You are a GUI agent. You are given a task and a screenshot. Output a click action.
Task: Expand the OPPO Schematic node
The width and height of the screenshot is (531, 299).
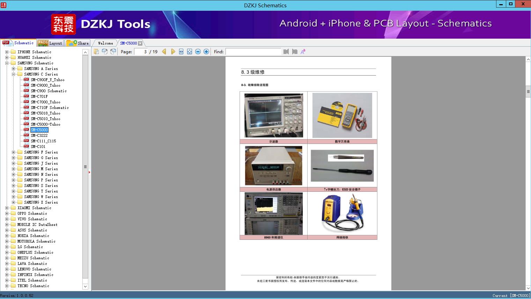[x=7, y=213]
